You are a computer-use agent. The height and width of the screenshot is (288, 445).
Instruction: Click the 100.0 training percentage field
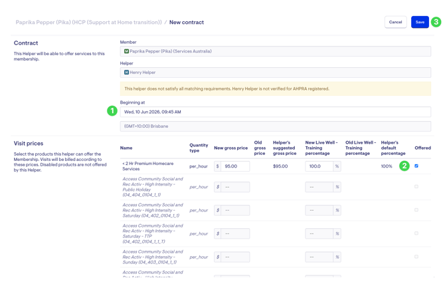click(x=319, y=166)
